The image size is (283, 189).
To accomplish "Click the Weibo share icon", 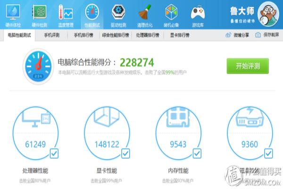I will click(228, 35).
